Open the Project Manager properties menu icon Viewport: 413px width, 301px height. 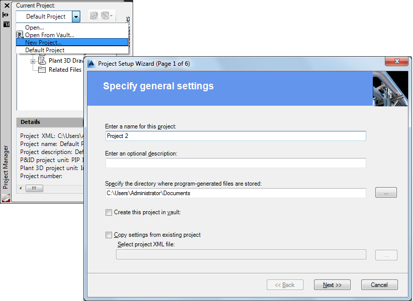[x=7, y=25]
